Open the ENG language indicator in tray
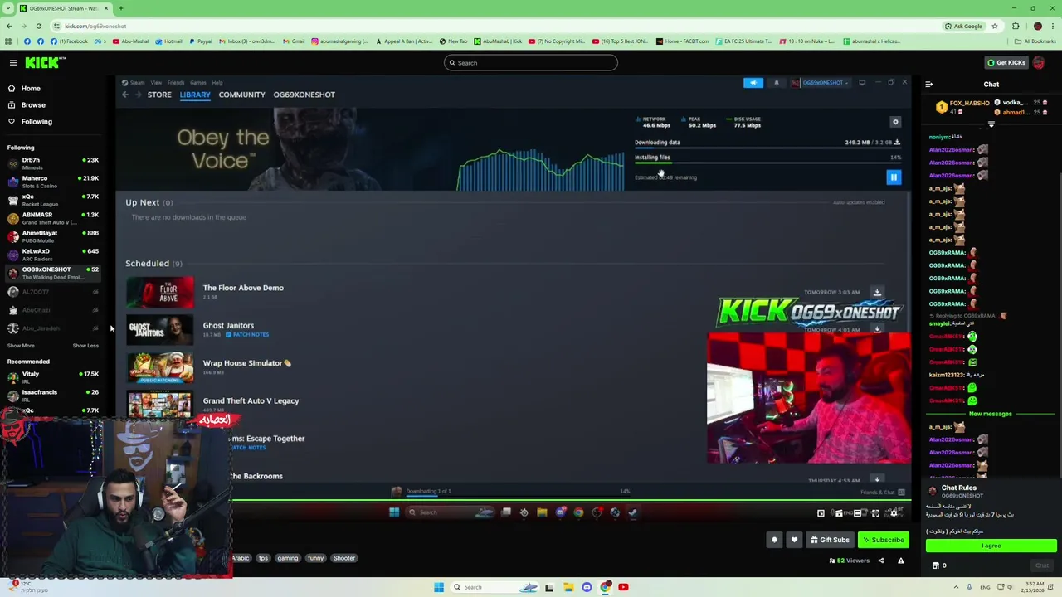Image resolution: width=1062 pixels, height=597 pixels. point(985,587)
